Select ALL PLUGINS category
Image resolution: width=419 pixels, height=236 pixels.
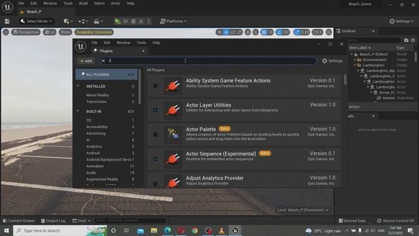pos(106,74)
